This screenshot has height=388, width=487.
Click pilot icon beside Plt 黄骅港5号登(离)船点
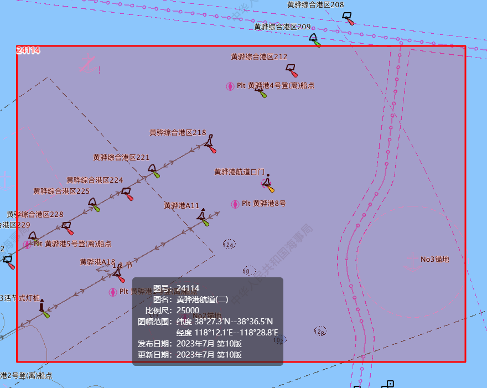(x=27, y=245)
